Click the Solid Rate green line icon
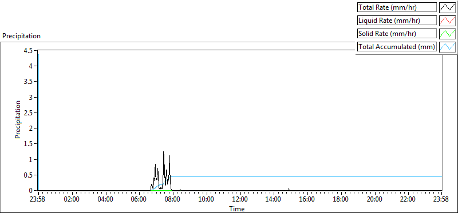The image size is (458, 213). click(x=447, y=34)
